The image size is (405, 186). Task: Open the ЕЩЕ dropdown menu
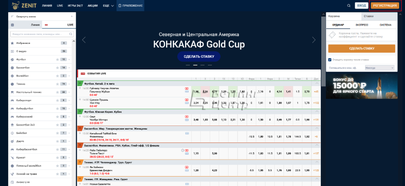pos(108,5)
